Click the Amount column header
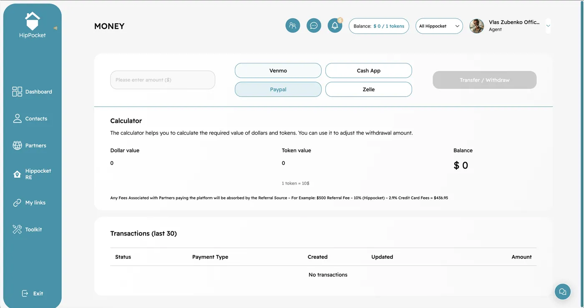The height and width of the screenshot is (308, 584). click(522, 257)
